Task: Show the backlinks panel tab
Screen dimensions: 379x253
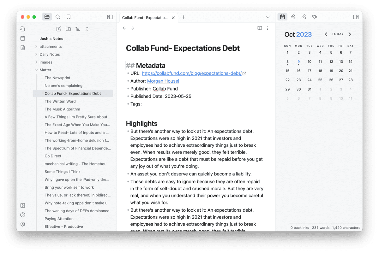Action: [293, 17]
